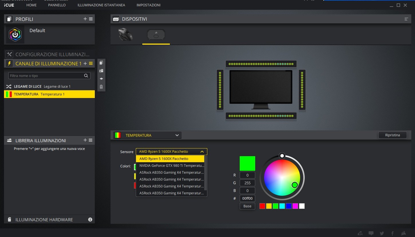415x237 pixels.
Task: Open Libreria Illuminazioni options menu
Action: point(91,140)
